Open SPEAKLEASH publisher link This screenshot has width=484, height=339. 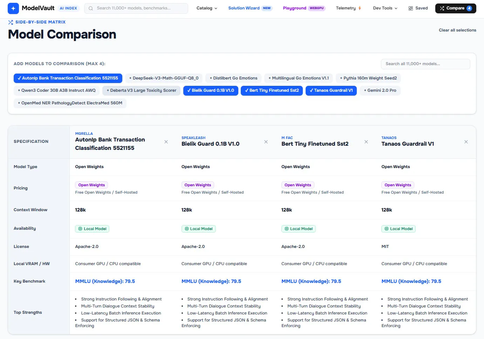pos(193,138)
